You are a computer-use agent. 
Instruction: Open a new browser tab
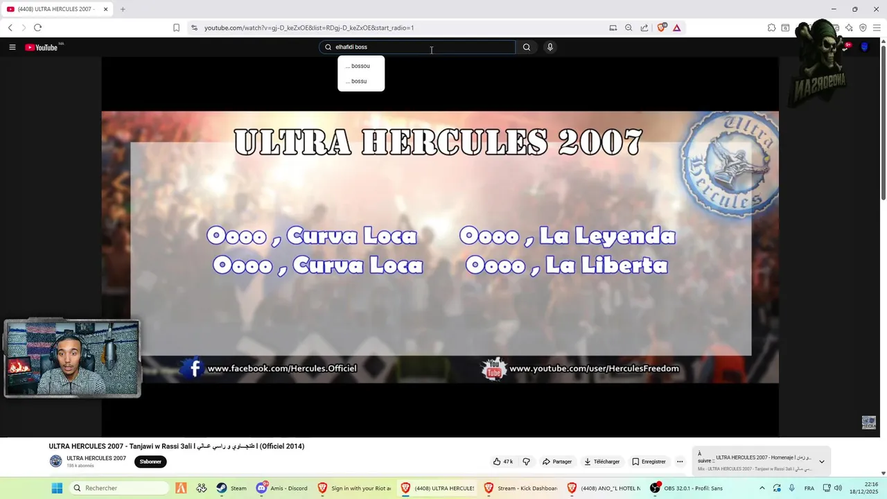pyautogui.click(x=123, y=9)
